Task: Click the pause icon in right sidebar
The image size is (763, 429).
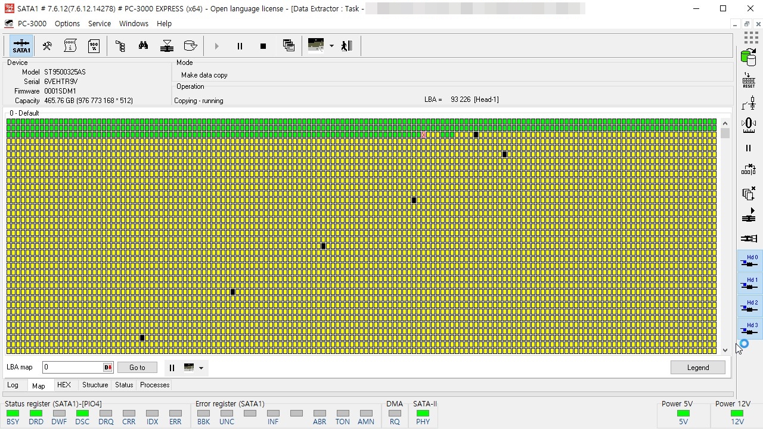Action: pos(749,148)
